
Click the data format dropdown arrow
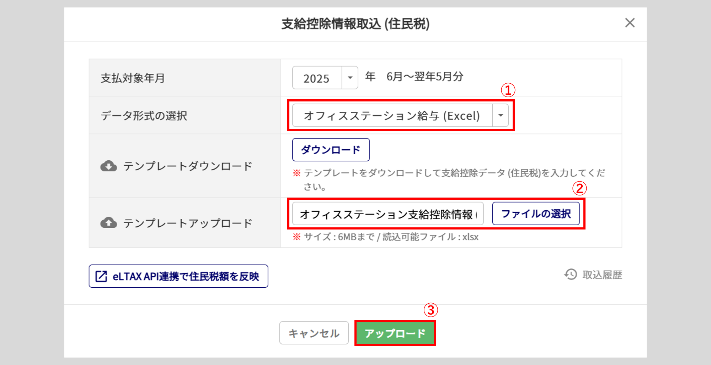(501, 115)
